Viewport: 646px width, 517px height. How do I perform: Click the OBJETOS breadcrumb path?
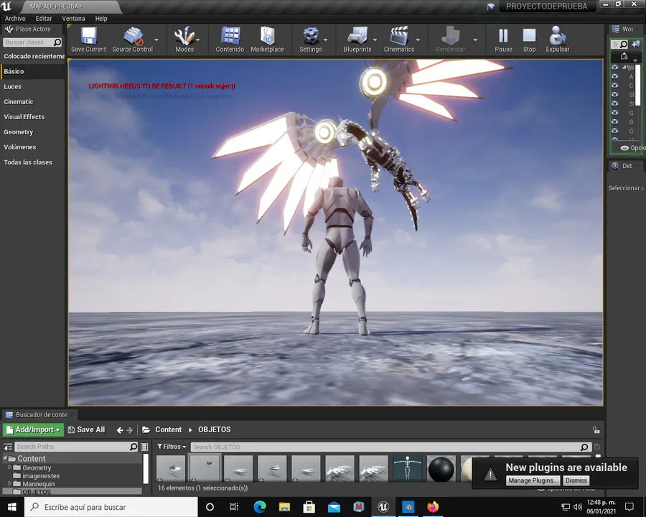click(x=214, y=429)
